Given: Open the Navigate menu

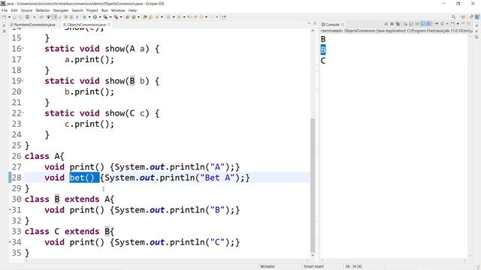Looking at the screenshot, I should pos(61,10).
